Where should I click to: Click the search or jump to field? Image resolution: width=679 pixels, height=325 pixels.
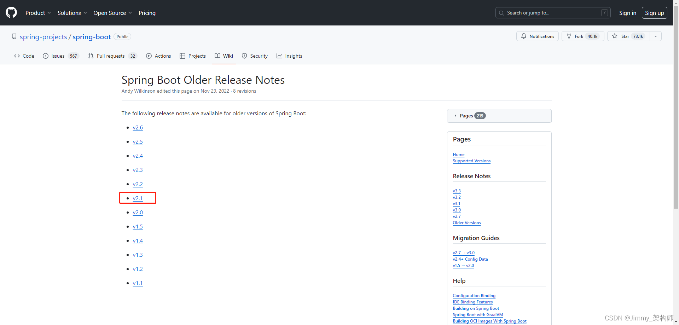[x=552, y=13]
